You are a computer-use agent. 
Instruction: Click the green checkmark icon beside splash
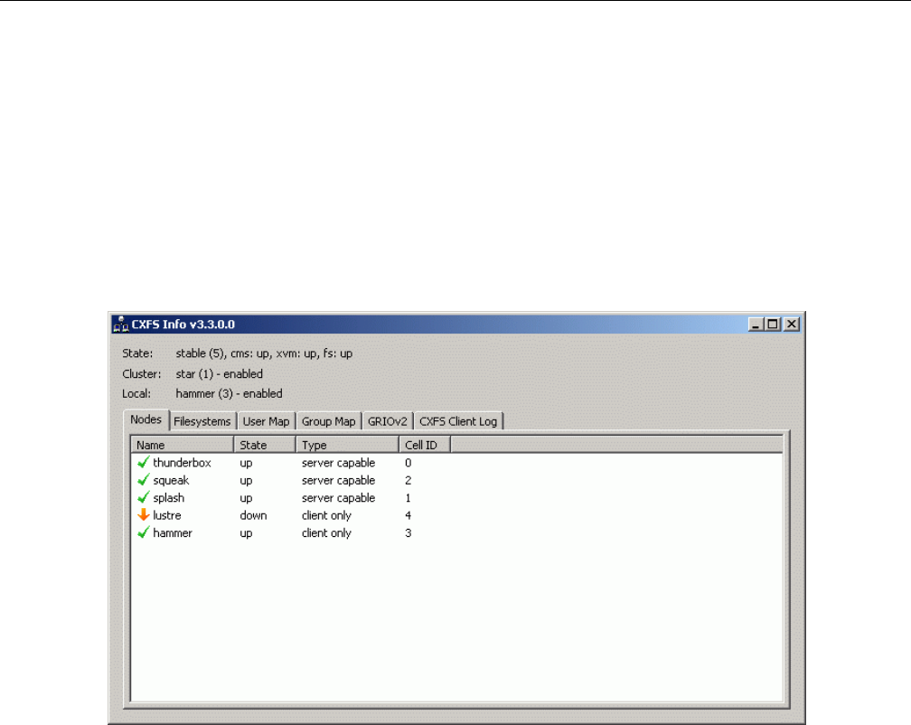(x=144, y=497)
